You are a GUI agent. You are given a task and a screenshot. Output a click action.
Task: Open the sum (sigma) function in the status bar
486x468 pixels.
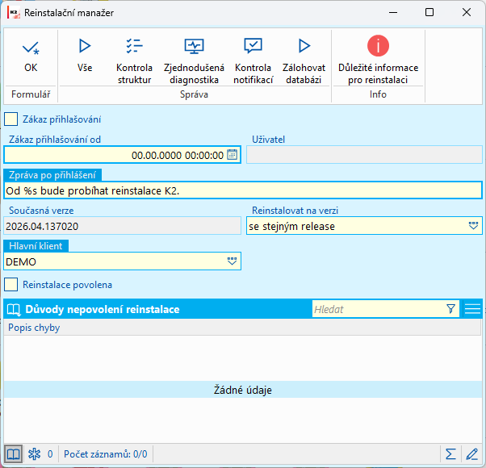pos(450,454)
